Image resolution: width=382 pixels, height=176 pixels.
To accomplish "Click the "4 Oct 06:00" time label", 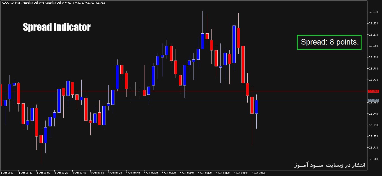I will click(43, 173).
